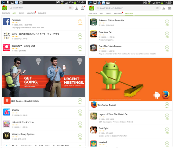The image size is (174, 148).
Task: Switch to GAMES tab on left screen
Action: (x=22, y=13)
